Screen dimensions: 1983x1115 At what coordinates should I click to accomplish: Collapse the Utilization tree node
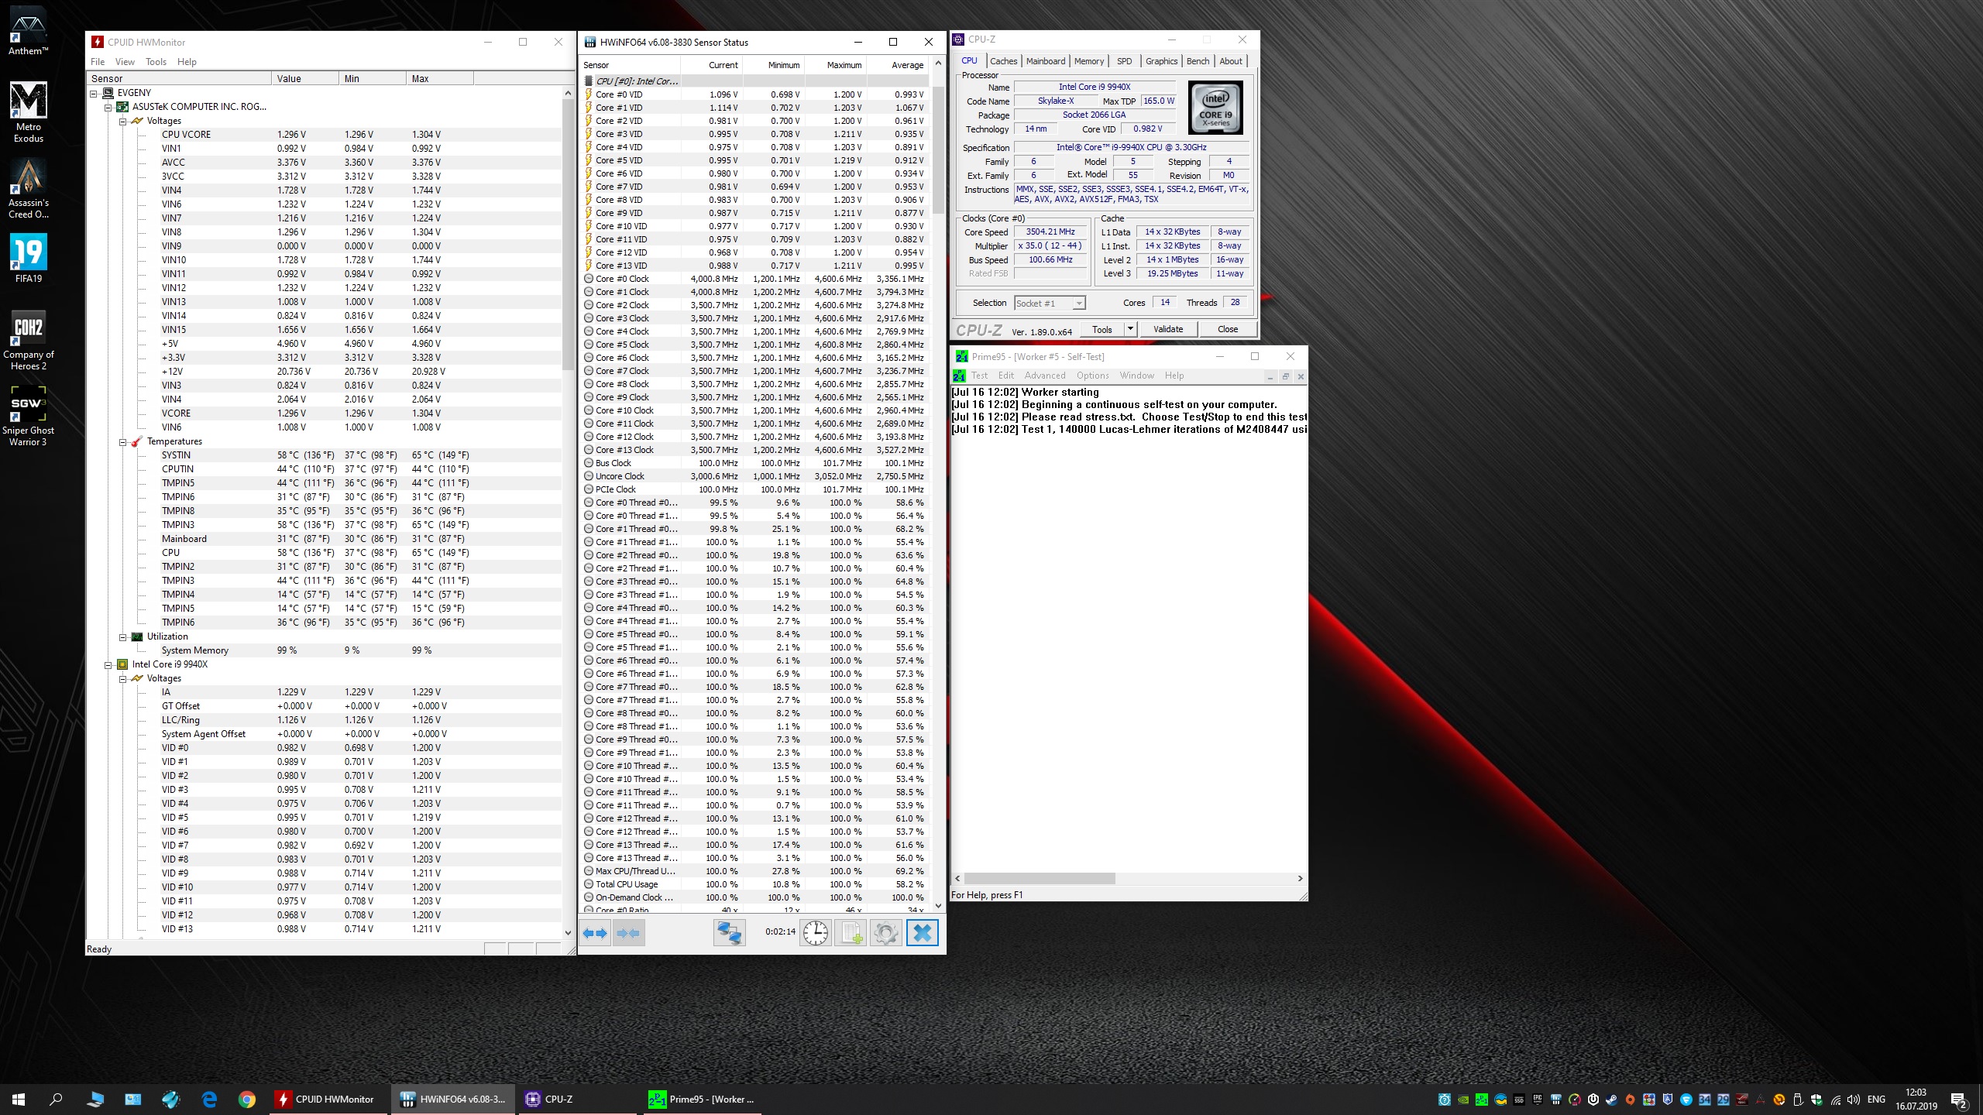click(x=122, y=637)
